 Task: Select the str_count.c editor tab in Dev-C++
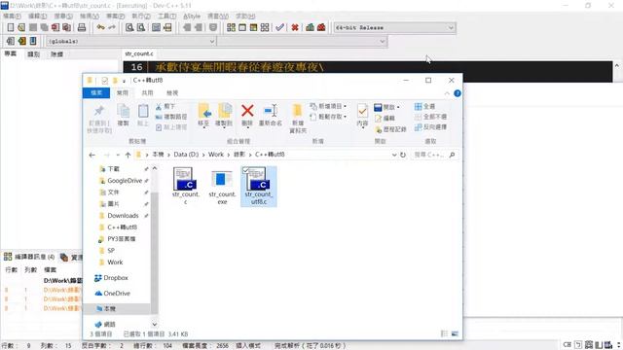(x=138, y=53)
